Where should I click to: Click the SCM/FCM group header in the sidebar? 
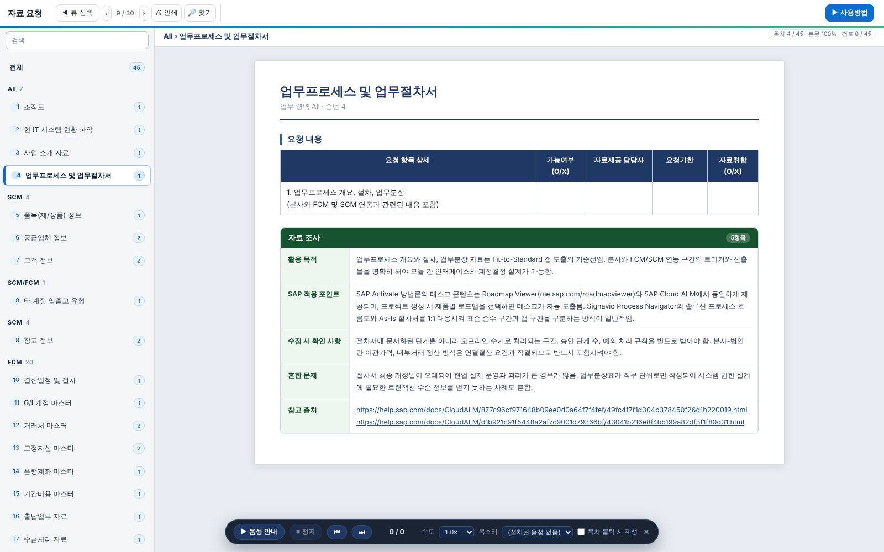[x=27, y=283]
